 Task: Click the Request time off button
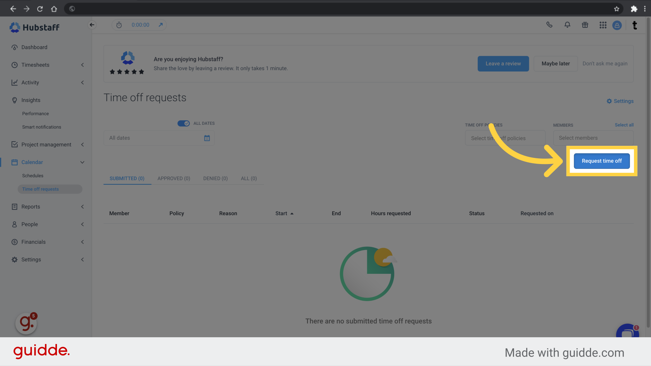pyautogui.click(x=601, y=161)
